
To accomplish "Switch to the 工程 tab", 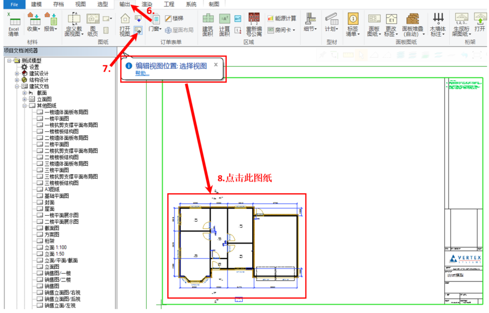I will [169, 4].
